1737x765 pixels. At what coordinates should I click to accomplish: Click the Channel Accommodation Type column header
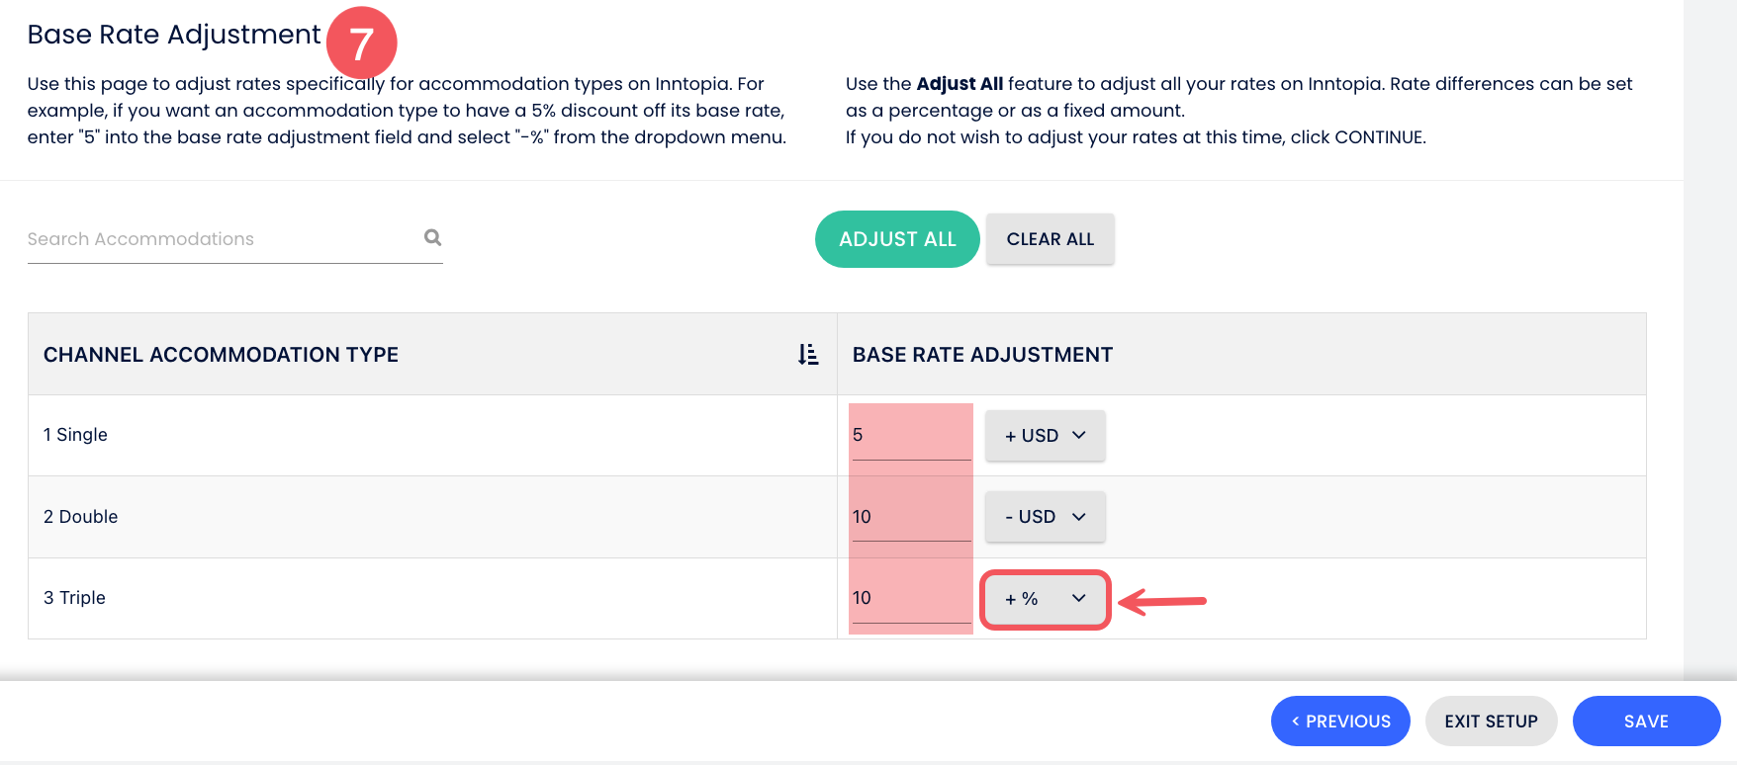click(221, 355)
